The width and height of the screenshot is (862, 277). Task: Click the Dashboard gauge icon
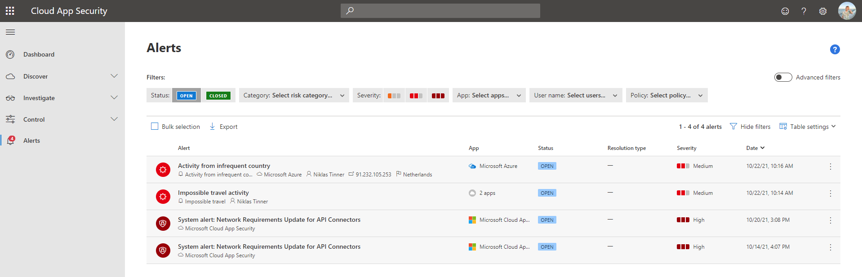(x=10, y=54)
